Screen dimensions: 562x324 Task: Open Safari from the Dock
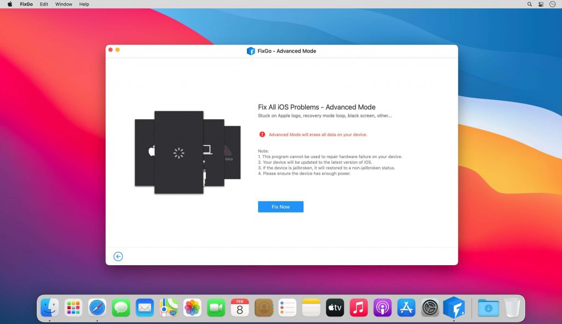pyautogui.click(x=98, y=308)
